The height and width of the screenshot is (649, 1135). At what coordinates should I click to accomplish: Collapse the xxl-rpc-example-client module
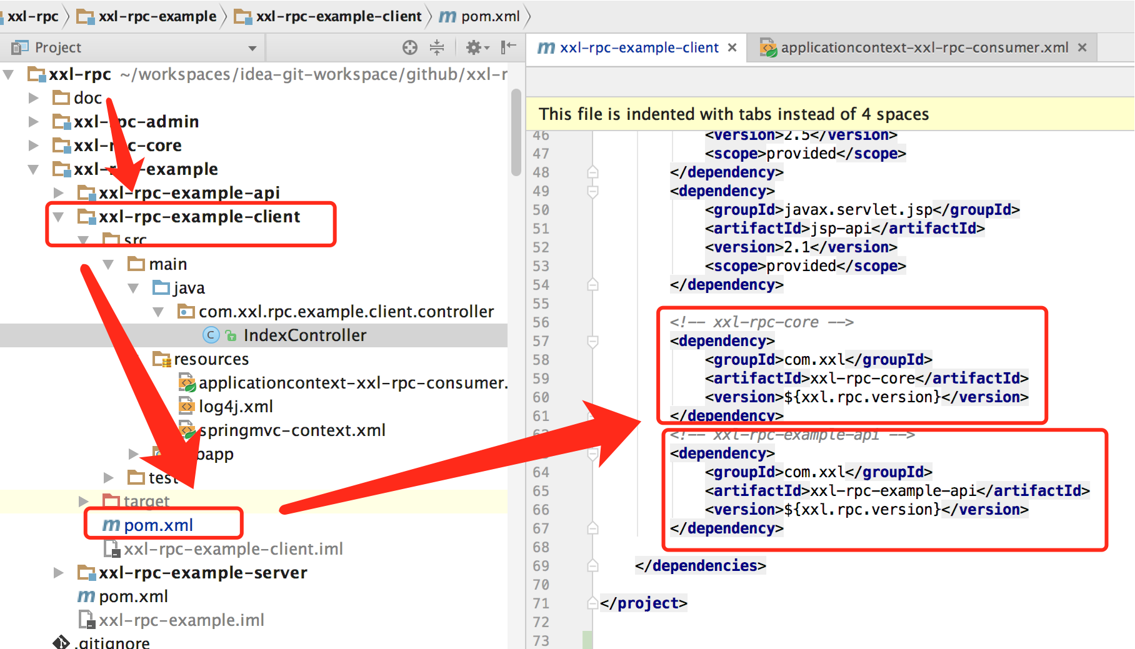(x=59, y=217)
